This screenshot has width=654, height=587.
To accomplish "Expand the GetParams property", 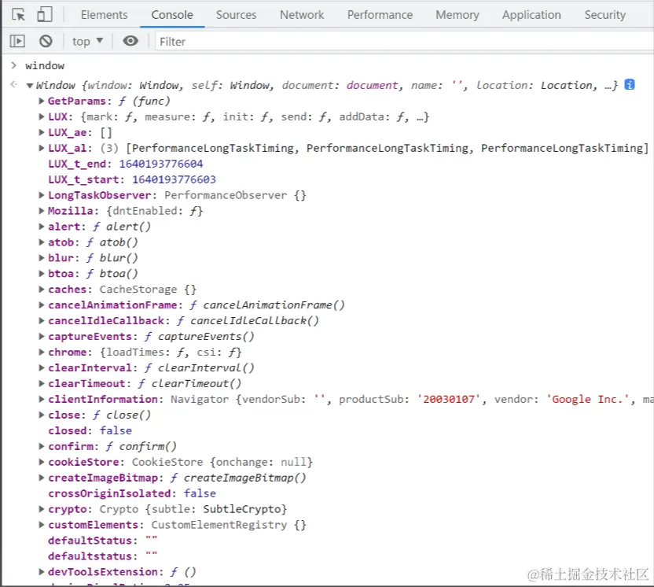I will 42,101.
